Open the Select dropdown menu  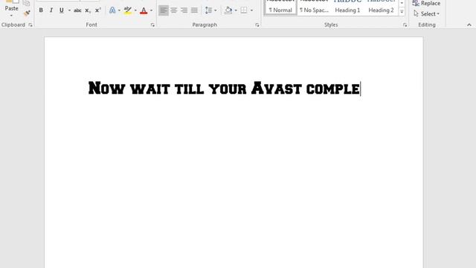[426, 14]
